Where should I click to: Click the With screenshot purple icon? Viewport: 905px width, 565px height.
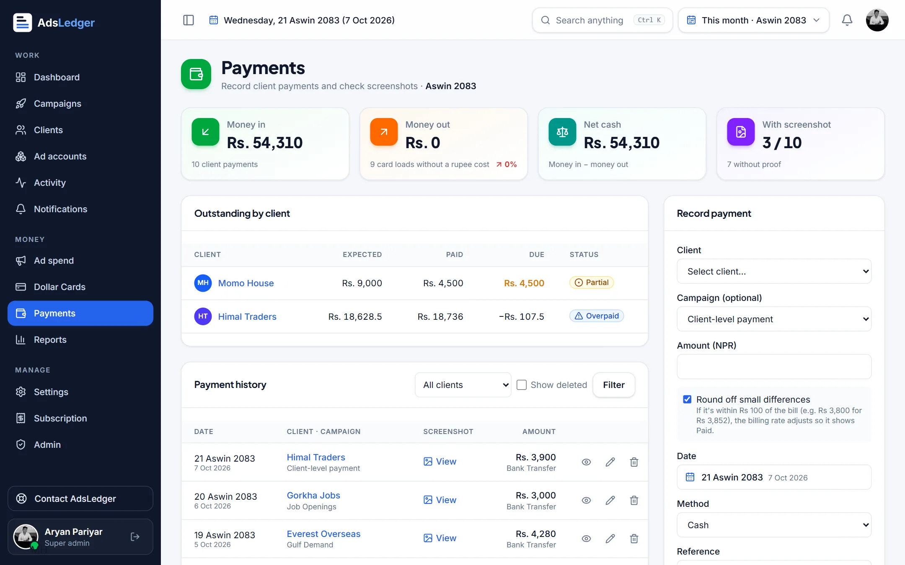741,132
